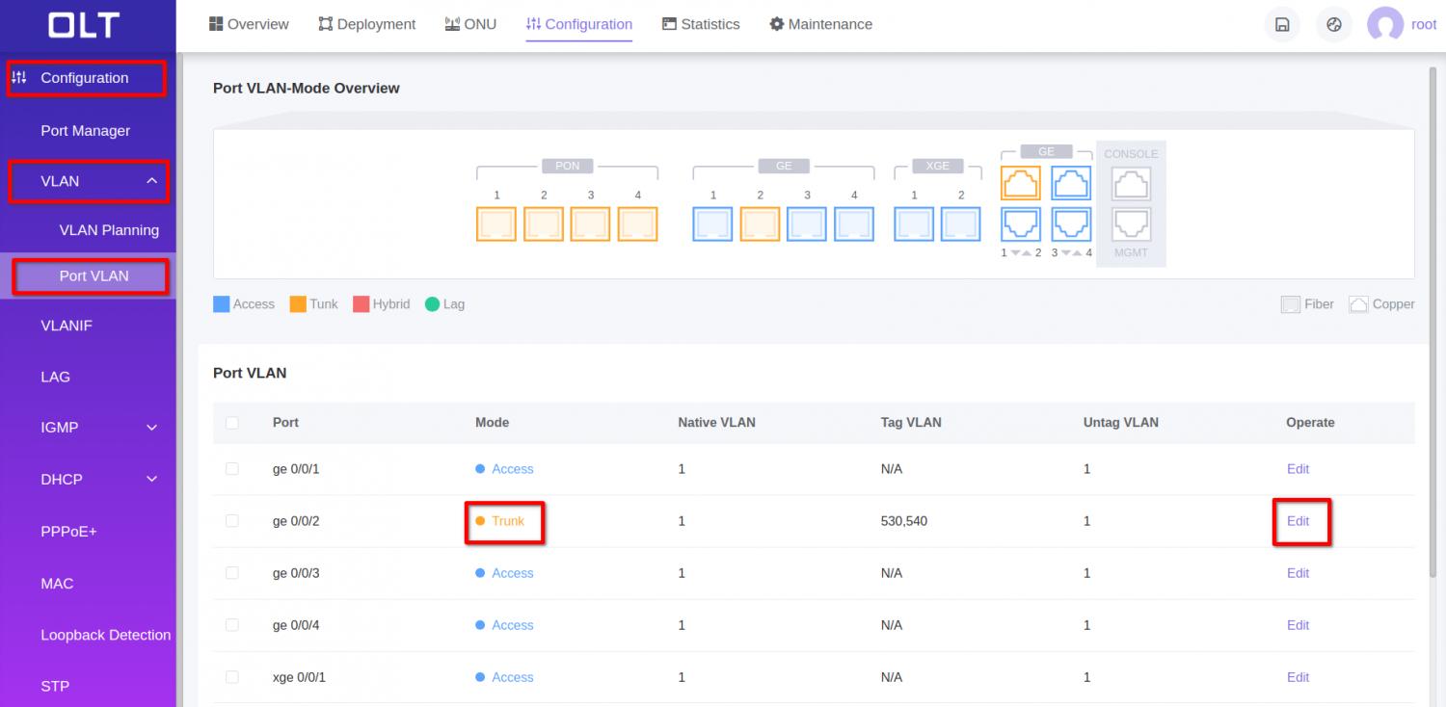Click the page vertical scrollbar
Image resolution: width=1446 pixels, height=707 pixels.
click(x=1433, y=318)
